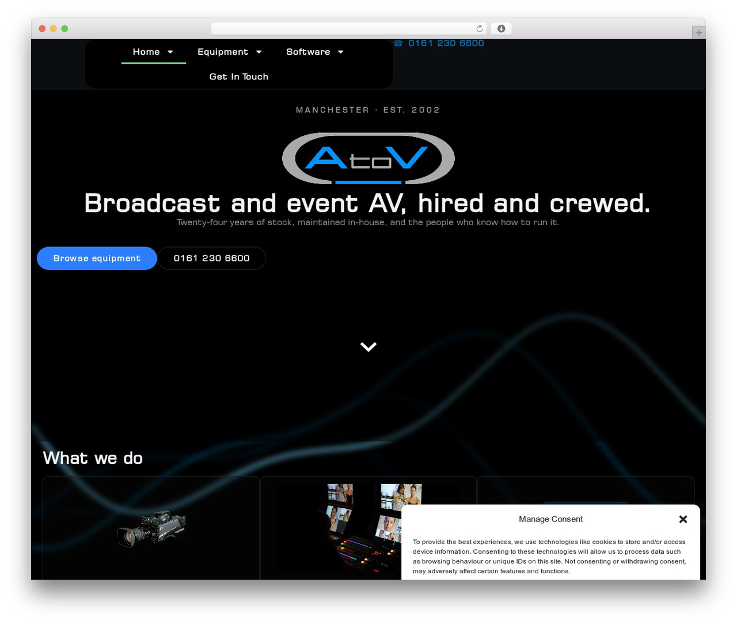The width and height of the screenshot is (737, 624).
Task: Go to Get In Touch page
Action: [239, 77]
